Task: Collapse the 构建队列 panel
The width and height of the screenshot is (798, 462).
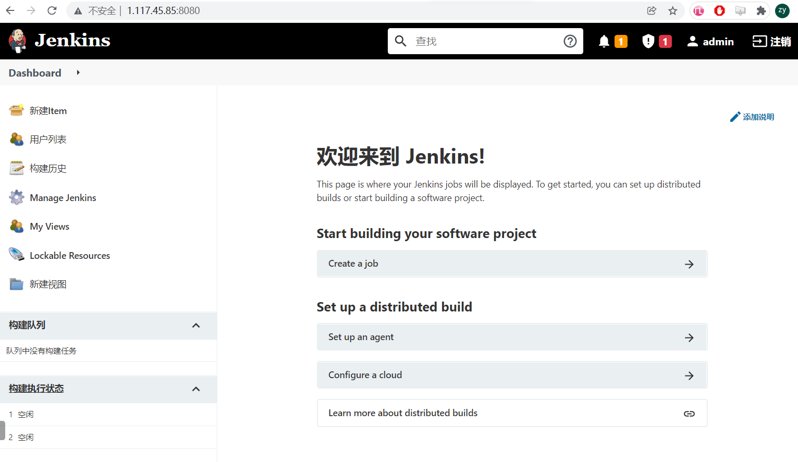Action: pyautogui.click(x=196, y=326)
